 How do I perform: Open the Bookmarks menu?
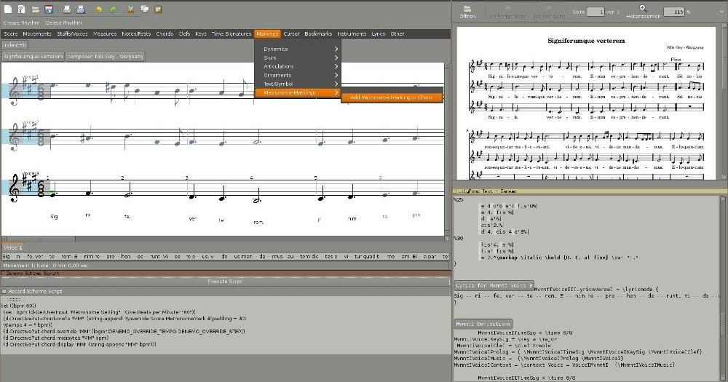click(319, 34)
